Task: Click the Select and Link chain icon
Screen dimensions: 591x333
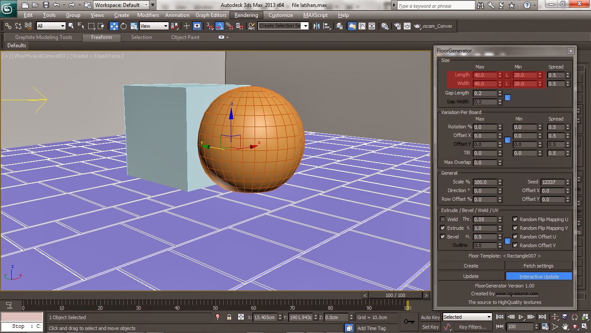Action: (x=8, y=26)
